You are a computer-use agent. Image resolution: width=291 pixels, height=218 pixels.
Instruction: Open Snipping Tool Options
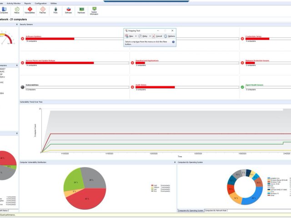(169, 36)
